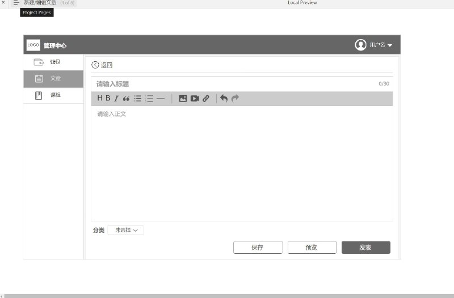Click the back arrow circle icon
Image resolution: width=454 pixels, height=298 pixels.
pyautogui.click(x=95, y=65)
